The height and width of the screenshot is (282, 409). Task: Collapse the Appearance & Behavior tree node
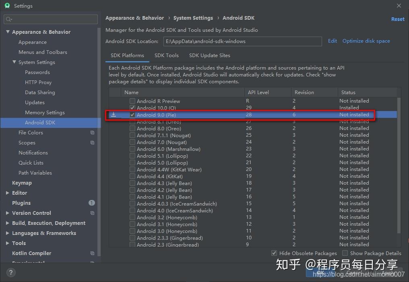tap(8, 32)
